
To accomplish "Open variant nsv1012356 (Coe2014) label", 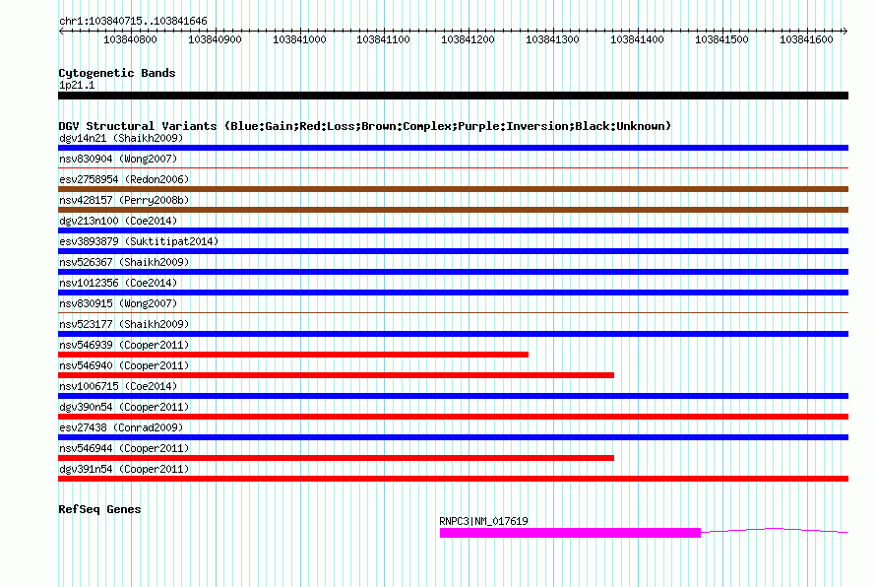I will (118, 283).
